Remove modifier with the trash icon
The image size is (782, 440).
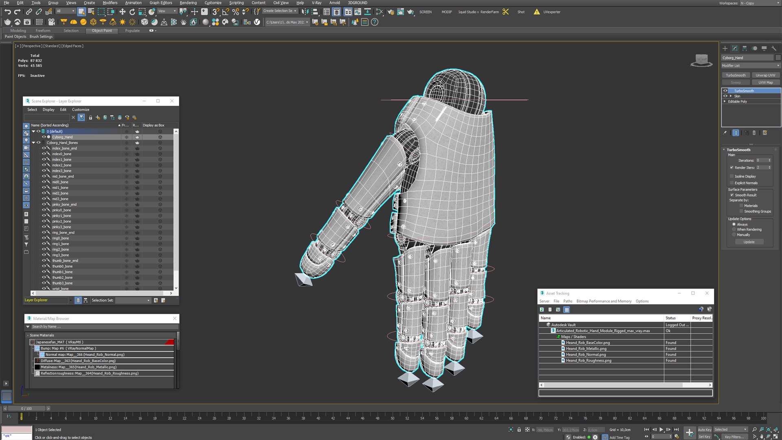click(x=754, y=133)
